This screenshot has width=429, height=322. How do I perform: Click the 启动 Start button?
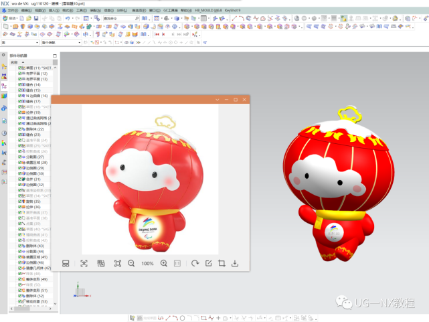pos(9,18)
